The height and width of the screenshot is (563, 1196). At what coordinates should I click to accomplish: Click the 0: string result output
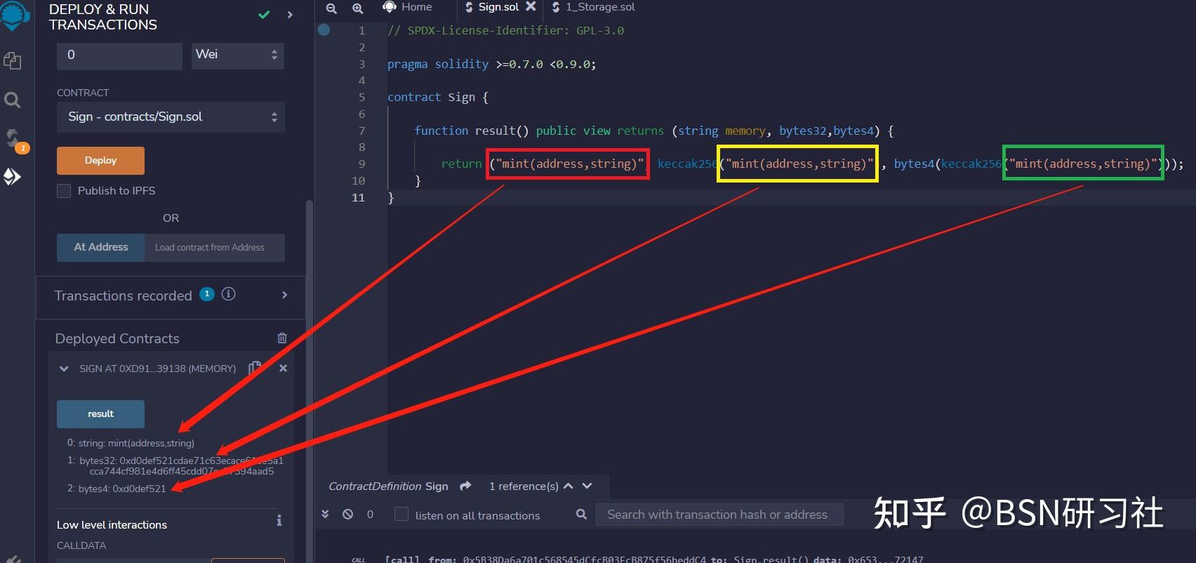pyautogui.click(x=131, y=443)
